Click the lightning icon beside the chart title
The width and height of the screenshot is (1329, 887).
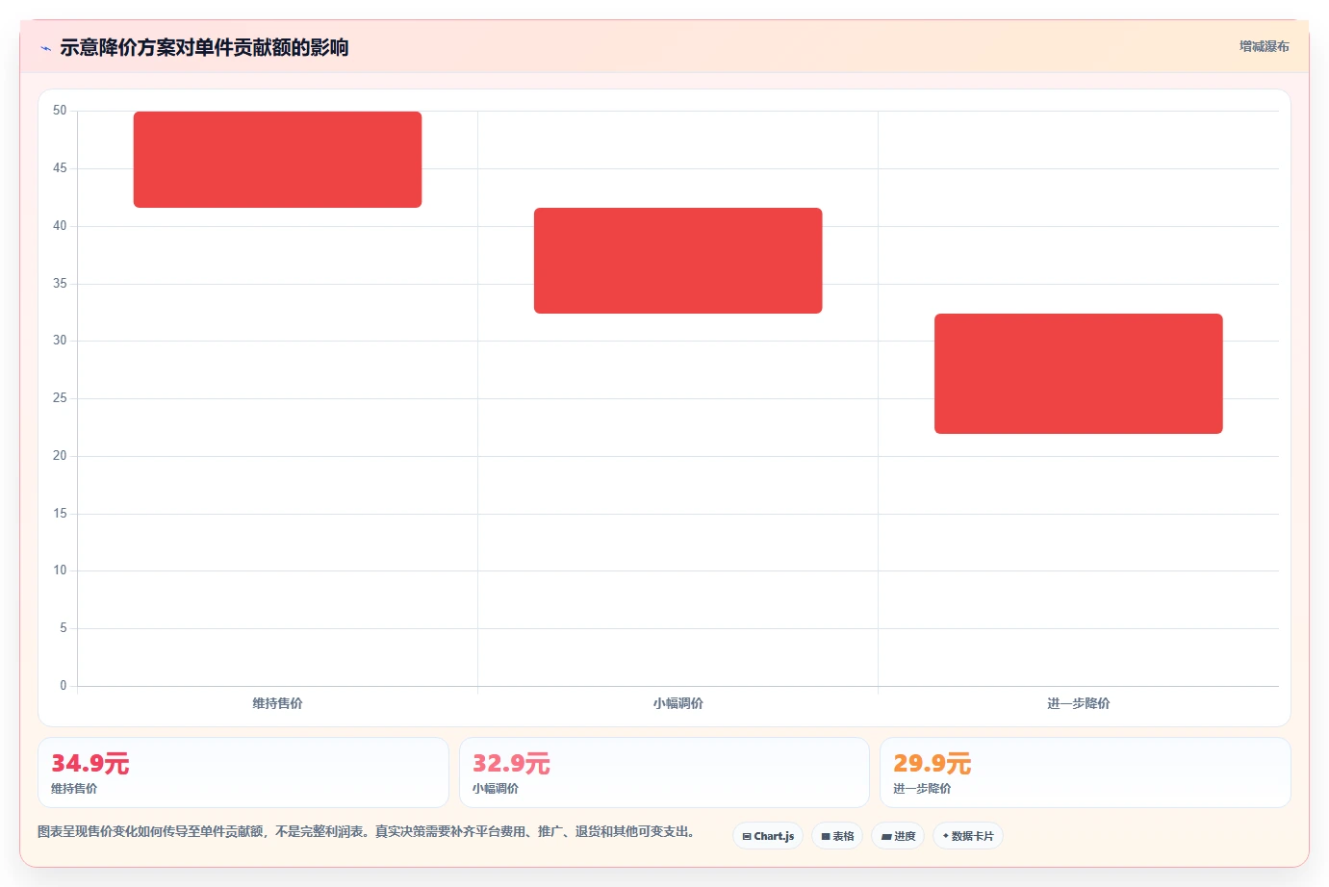[x=45, y=48]
